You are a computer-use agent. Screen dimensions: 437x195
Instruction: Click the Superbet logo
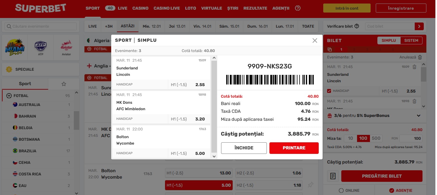[x=41, y=8]
